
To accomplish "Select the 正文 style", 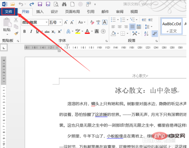I will (171, 26).
